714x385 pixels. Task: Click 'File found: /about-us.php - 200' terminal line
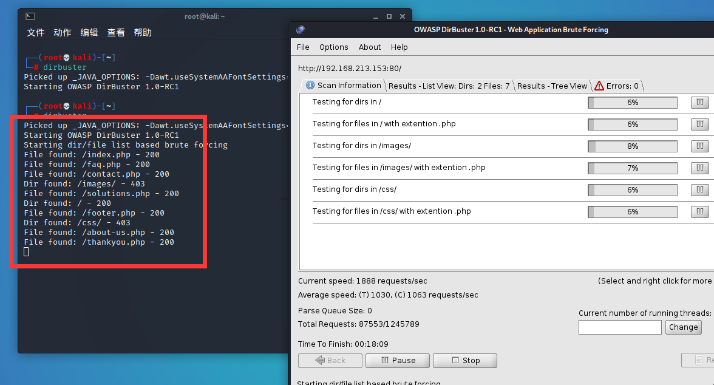pos(99,233)
